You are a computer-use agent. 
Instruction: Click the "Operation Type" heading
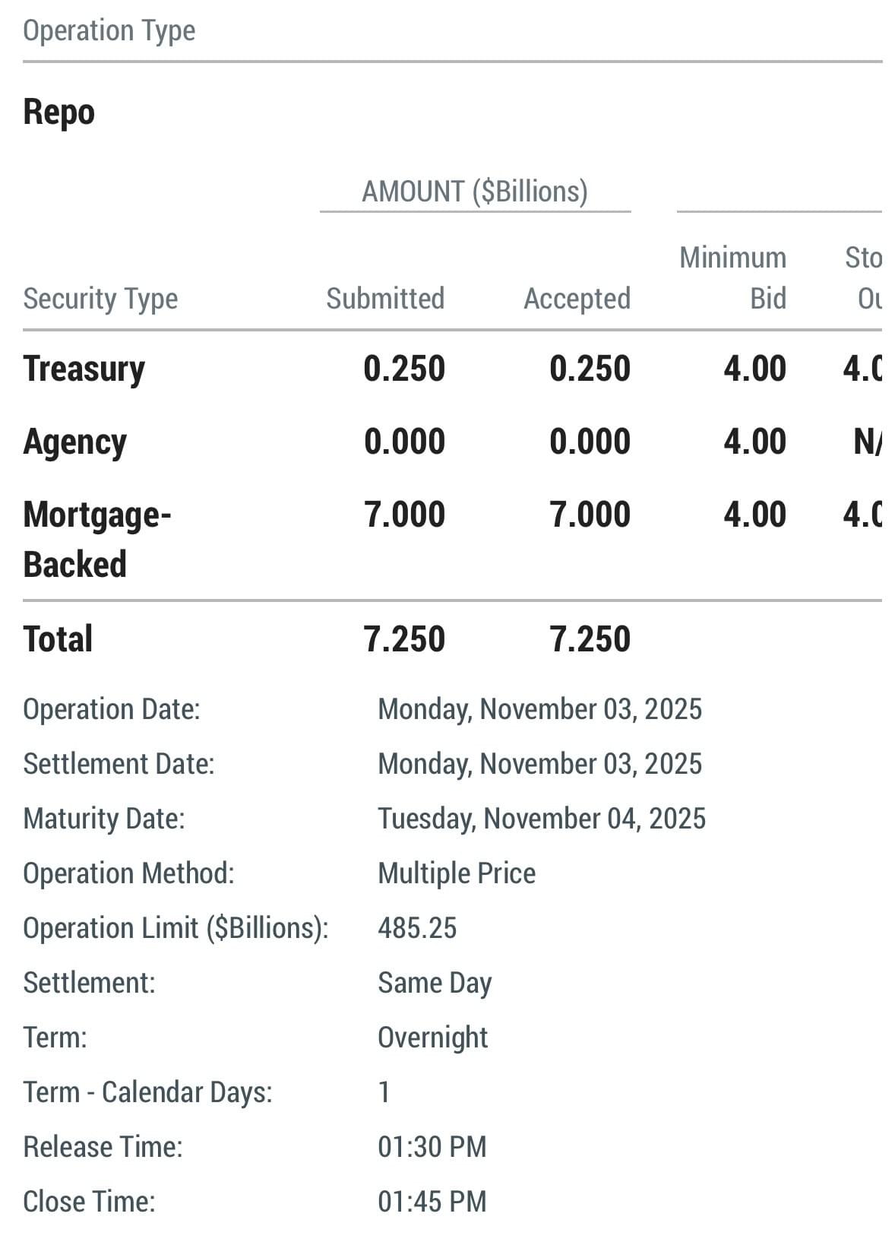point(109,31)
